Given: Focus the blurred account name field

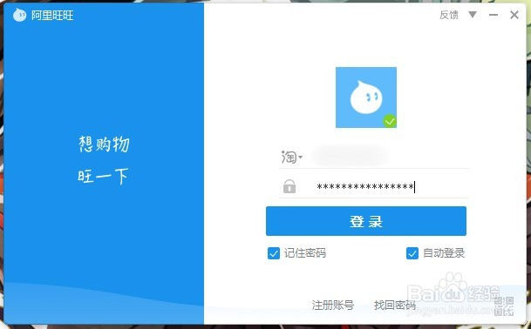Looking at the screenshot, I should (x=350, y=157).
